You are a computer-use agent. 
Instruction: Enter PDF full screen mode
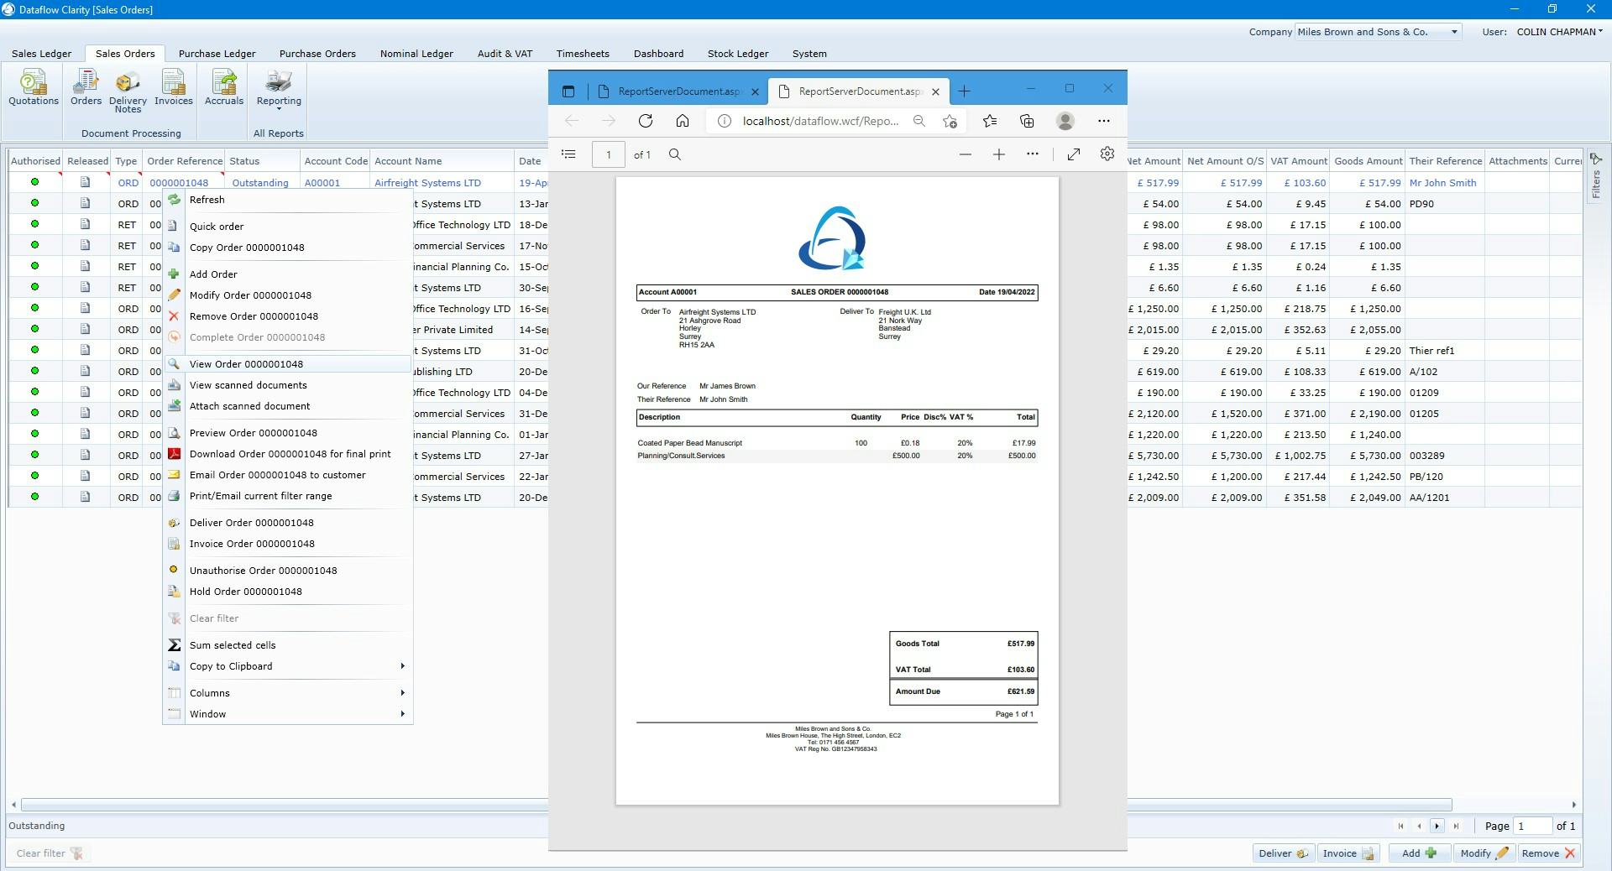pos(1074,154)
